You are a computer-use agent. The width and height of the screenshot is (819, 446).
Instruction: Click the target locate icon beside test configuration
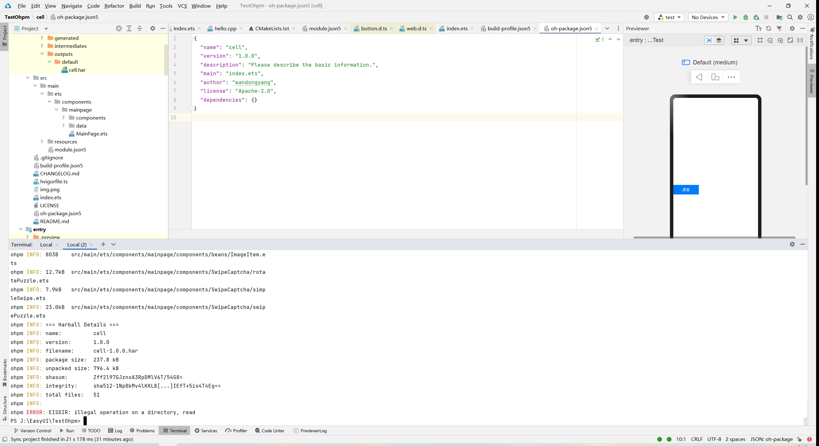tap(647, 17)
